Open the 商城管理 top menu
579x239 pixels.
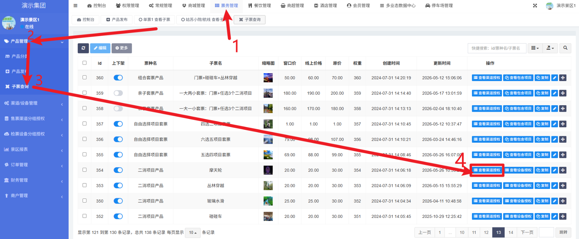pos(193,5)
